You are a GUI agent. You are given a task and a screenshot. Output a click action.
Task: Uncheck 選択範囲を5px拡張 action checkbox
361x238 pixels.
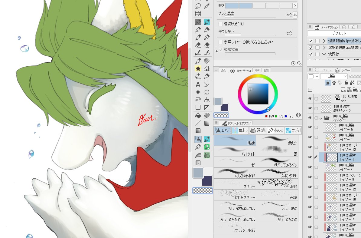coord(311,48)
